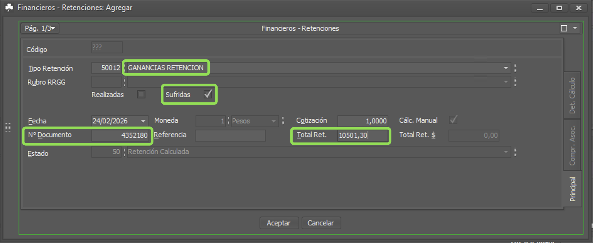Click the clover app icon in title bar

coord(9,7)
